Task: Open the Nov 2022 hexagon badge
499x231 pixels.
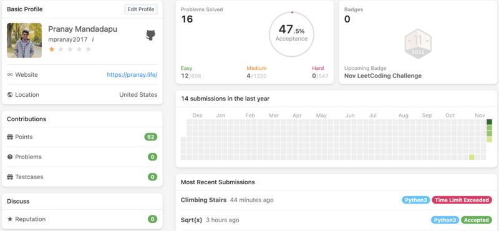Action: point(418,44)
